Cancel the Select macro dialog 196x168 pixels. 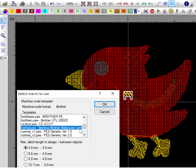pos(105,112)
